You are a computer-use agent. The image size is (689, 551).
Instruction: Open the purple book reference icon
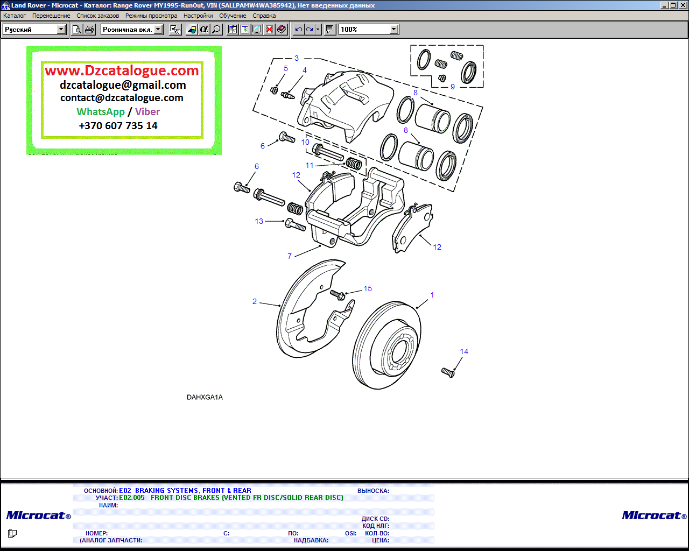click(x=282, y=30)
